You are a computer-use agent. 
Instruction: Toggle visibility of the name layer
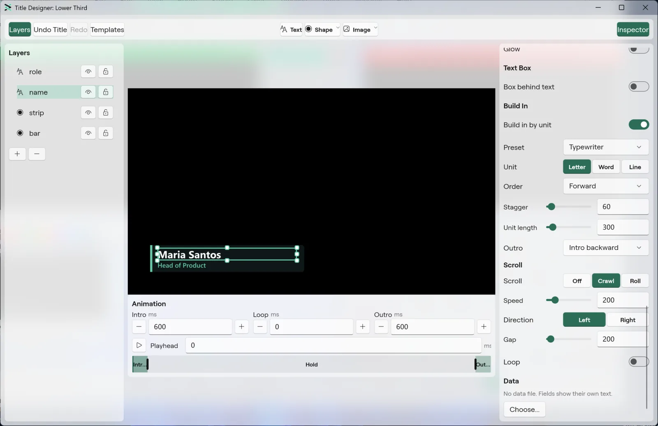coord(88,92)
